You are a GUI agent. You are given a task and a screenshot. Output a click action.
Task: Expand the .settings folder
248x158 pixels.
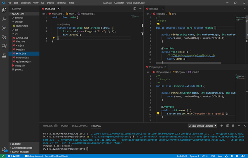point(24,18)
